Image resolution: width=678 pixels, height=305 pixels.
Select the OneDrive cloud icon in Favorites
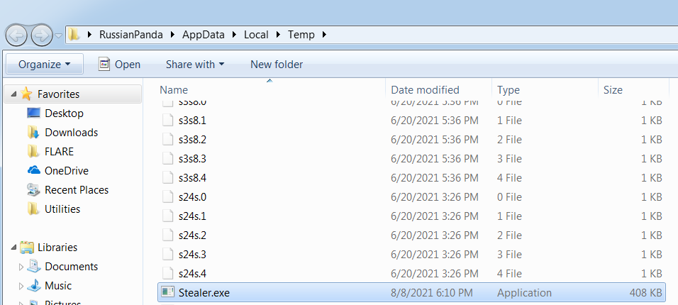click(34, 170)
